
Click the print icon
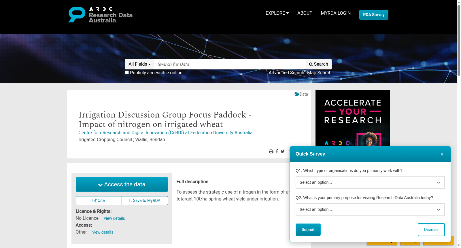click(x=271, y=151)
